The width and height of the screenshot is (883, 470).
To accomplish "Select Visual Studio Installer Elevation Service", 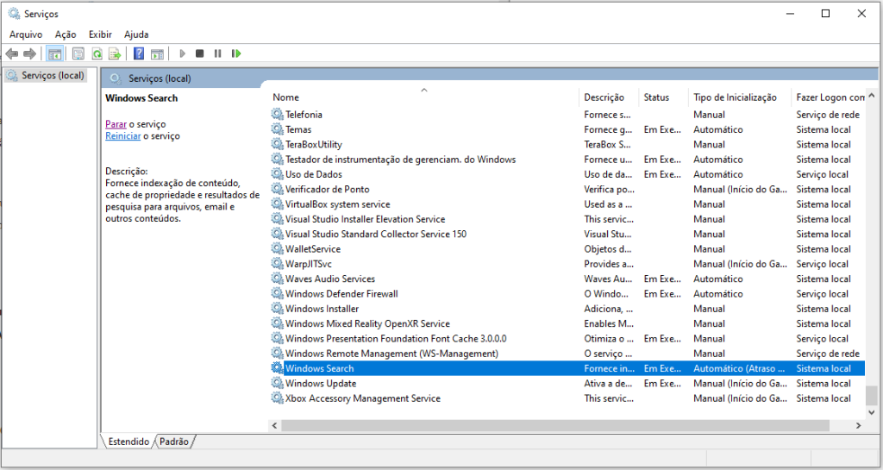I will click(365, 219).
